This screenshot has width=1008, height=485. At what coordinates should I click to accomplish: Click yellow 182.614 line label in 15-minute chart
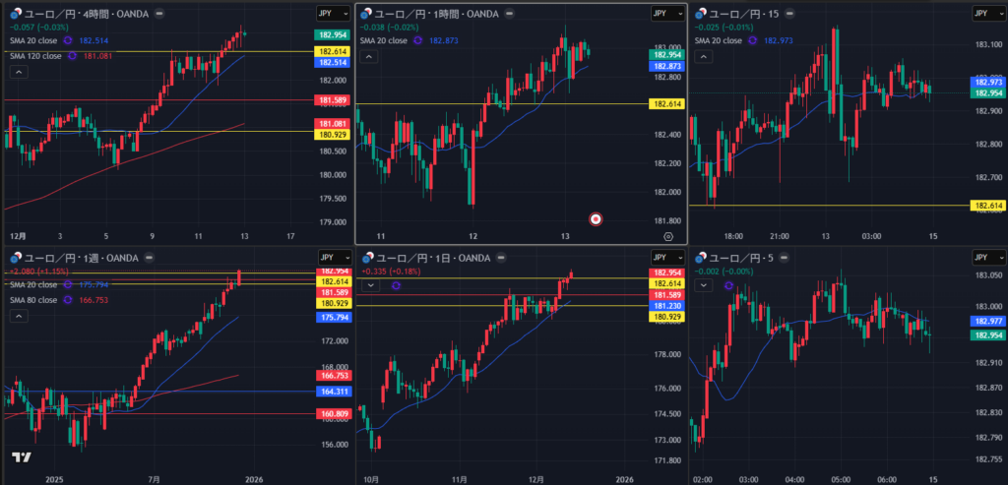tap(987, 206)
